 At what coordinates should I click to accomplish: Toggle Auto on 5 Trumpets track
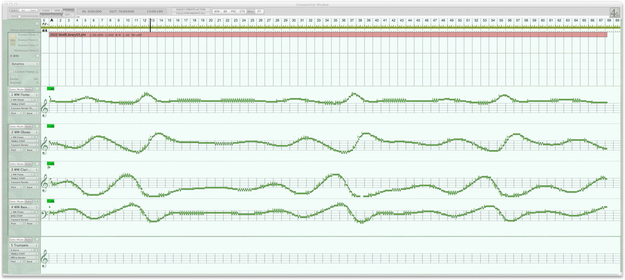[x=29, y=239]
